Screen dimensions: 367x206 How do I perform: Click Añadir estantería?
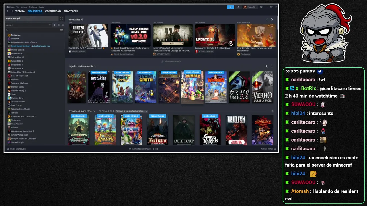coord(171,62)
